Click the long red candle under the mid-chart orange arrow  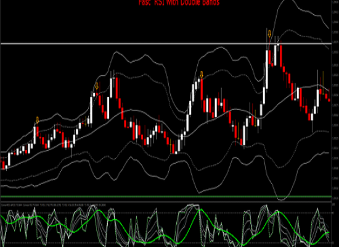tap(202, 90)
